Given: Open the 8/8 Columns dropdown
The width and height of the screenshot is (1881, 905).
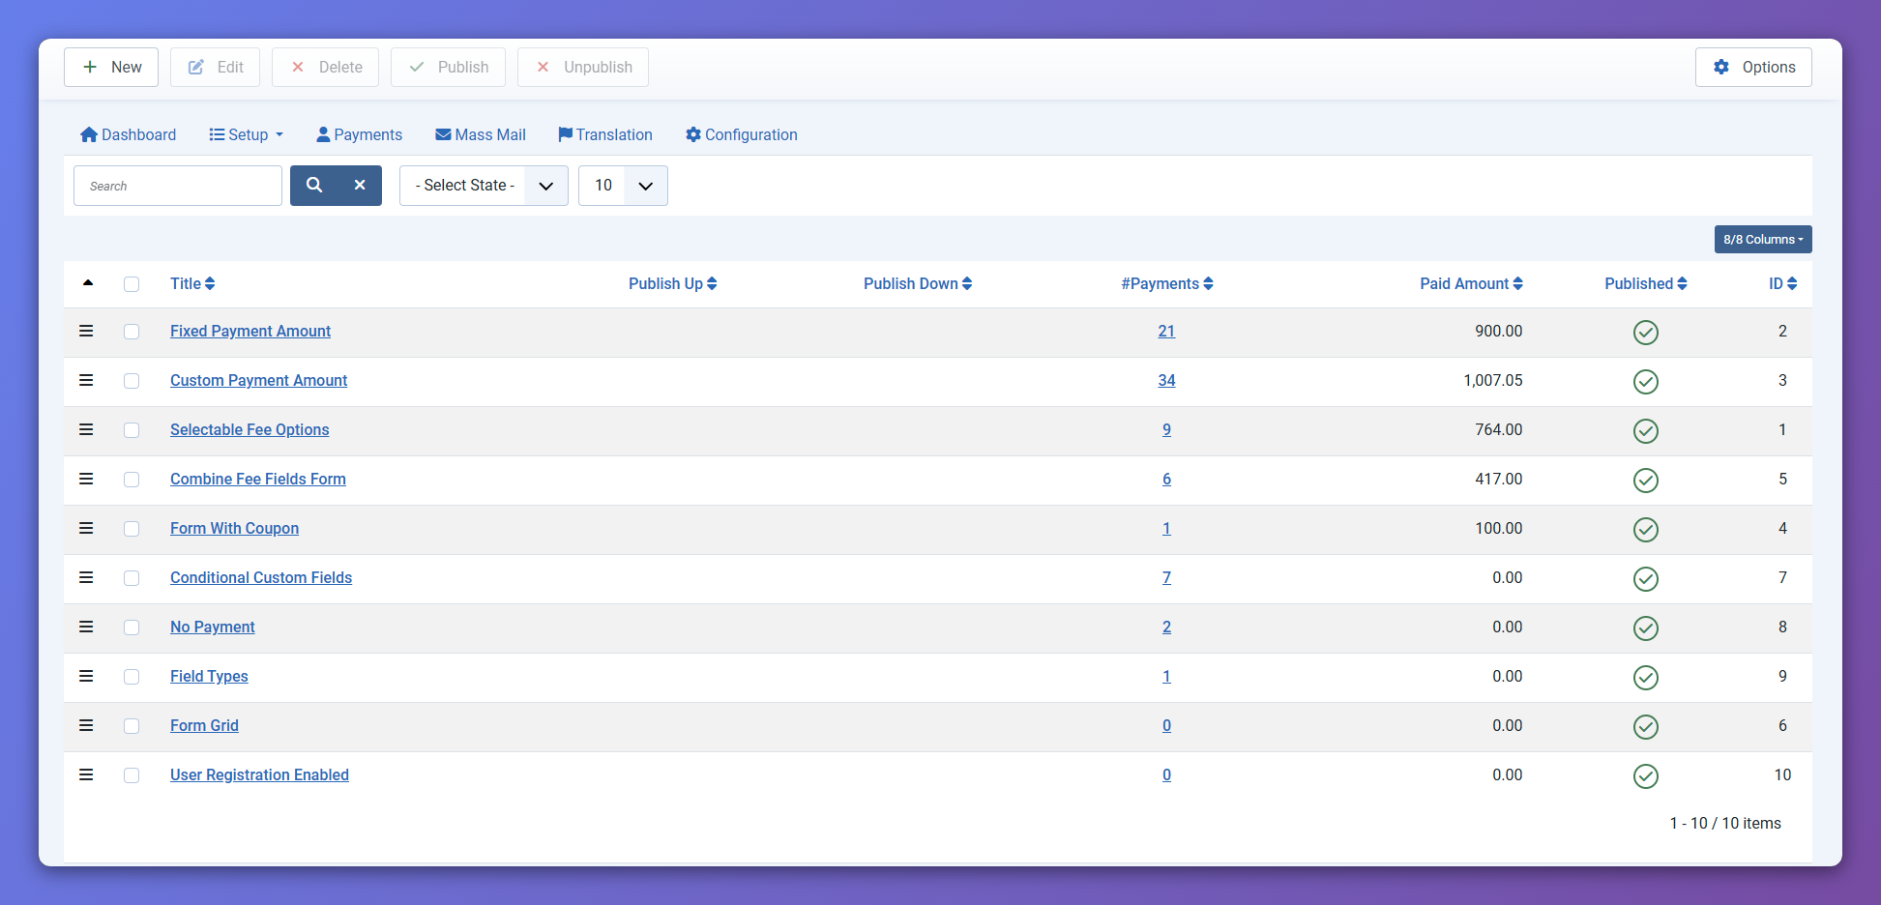Looking at the screenshot, I should coord(1762,240).
